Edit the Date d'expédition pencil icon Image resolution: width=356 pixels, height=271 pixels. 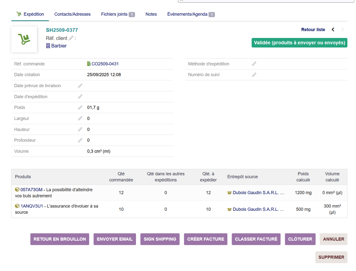pyautogui.click(x=80, y=97)
